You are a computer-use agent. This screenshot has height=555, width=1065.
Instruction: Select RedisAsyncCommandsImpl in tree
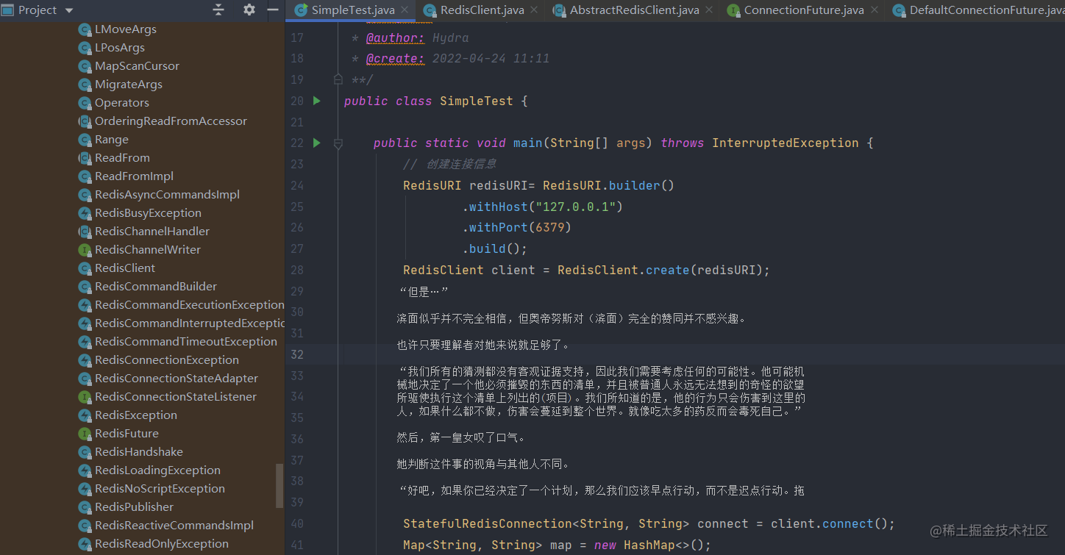click(167, 195)
